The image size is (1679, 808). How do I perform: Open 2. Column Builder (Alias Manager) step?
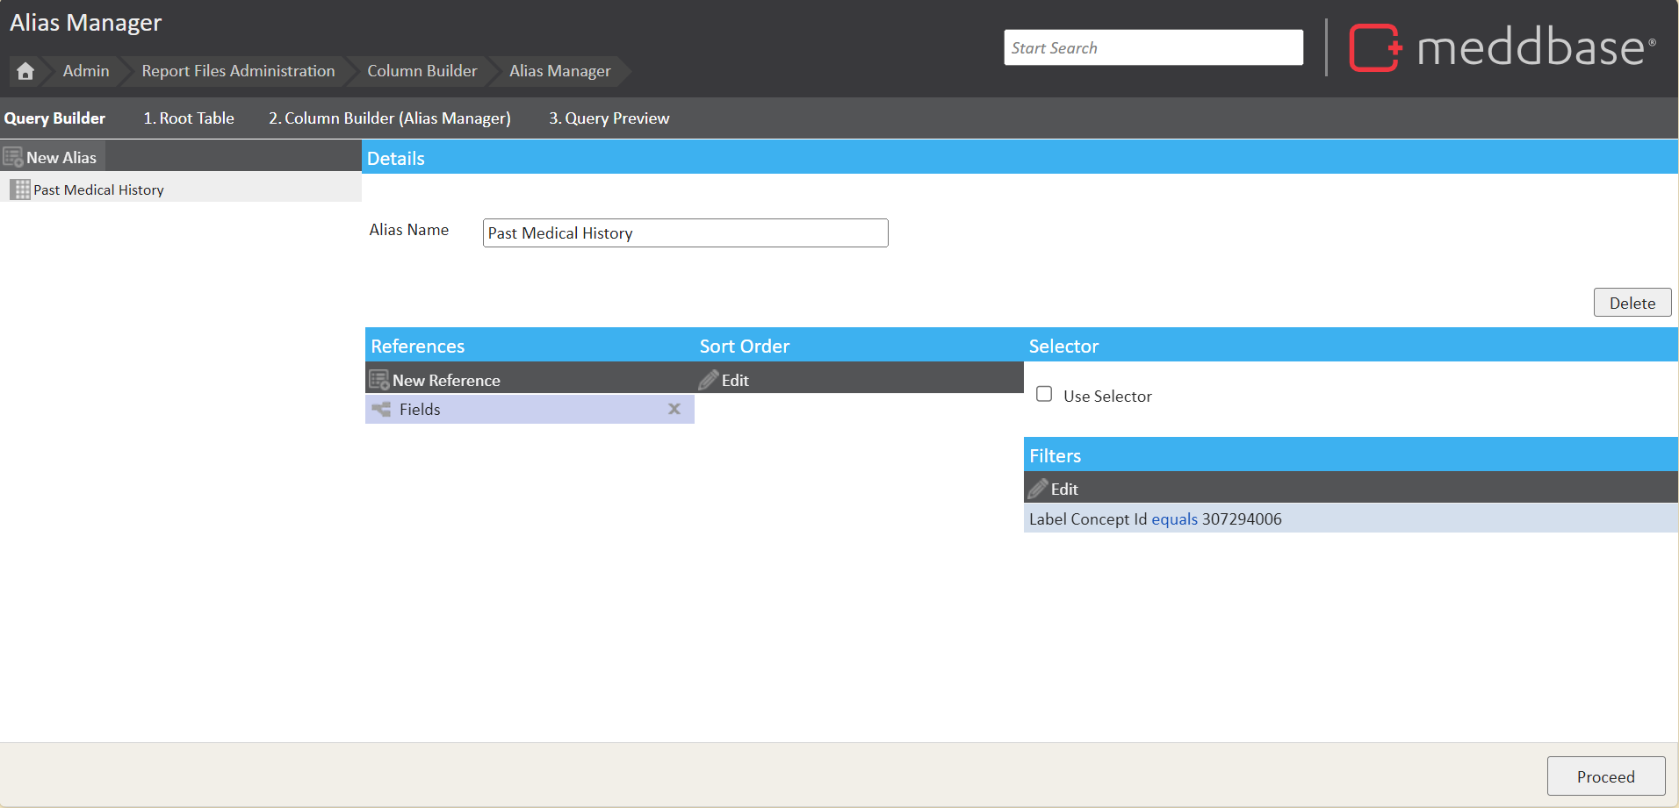[x=389, y=118]
